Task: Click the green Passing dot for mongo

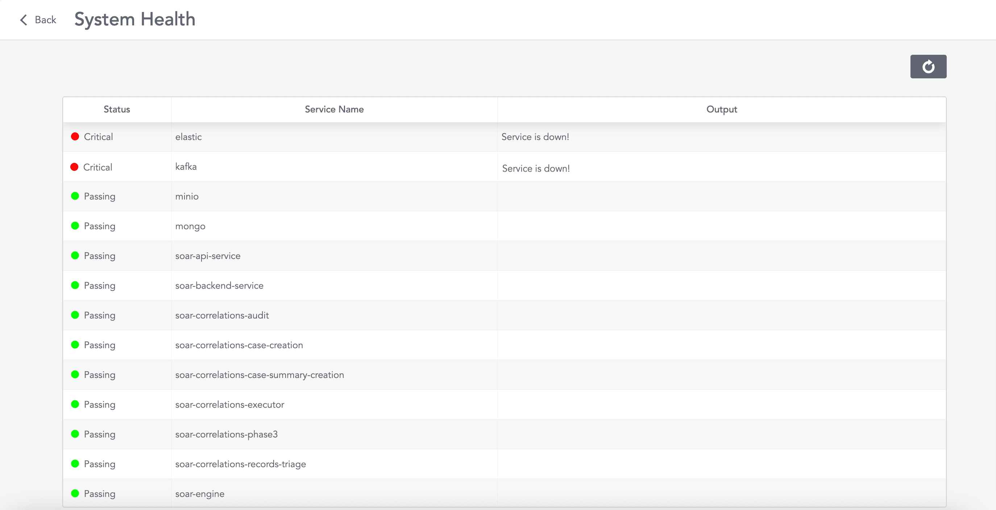Action: click(x=75, y=226)
